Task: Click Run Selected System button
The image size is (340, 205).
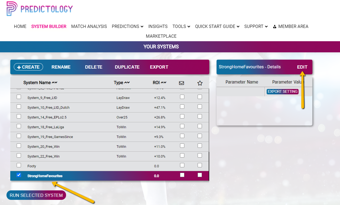Action: coord(36,195)
